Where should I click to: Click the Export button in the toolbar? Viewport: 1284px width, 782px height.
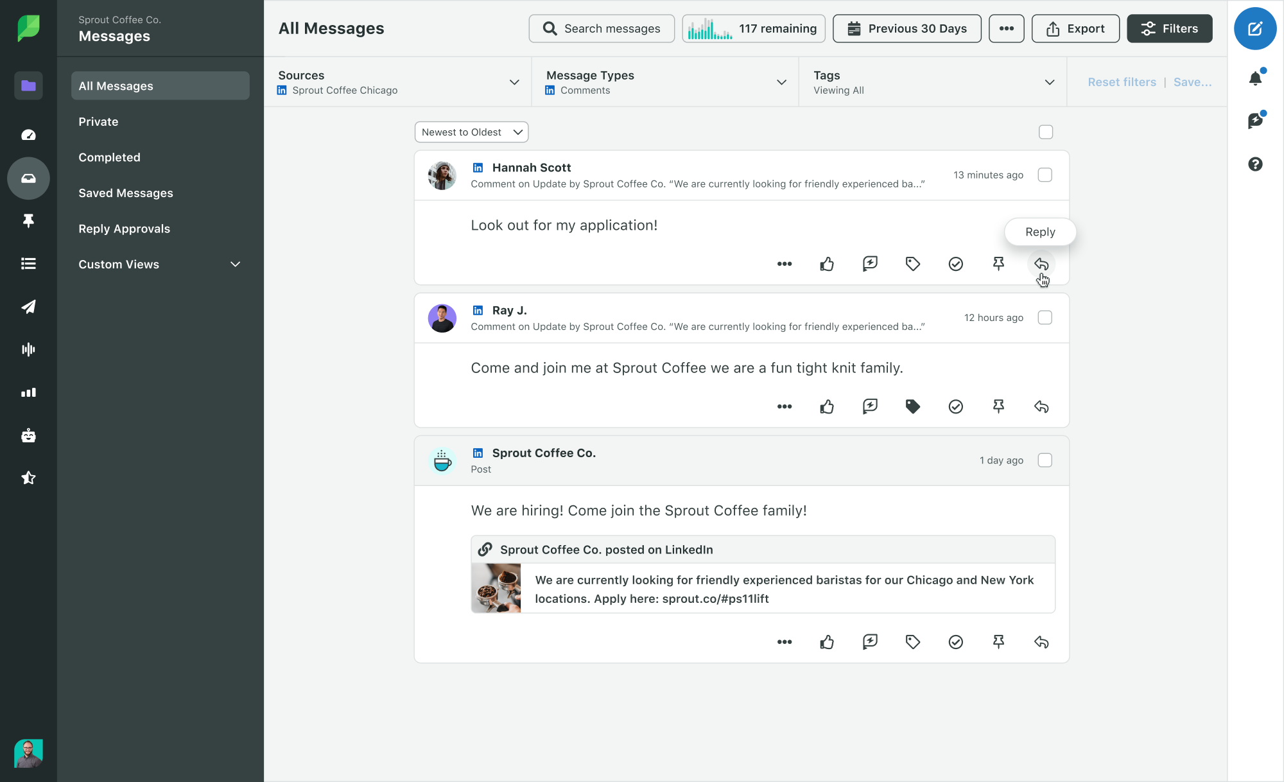coord(1074,28)
